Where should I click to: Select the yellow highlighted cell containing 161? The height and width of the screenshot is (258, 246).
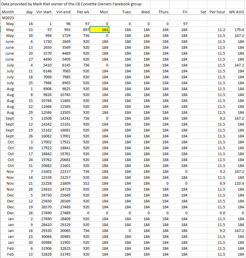pyautogui.click(x=100, y=30)
